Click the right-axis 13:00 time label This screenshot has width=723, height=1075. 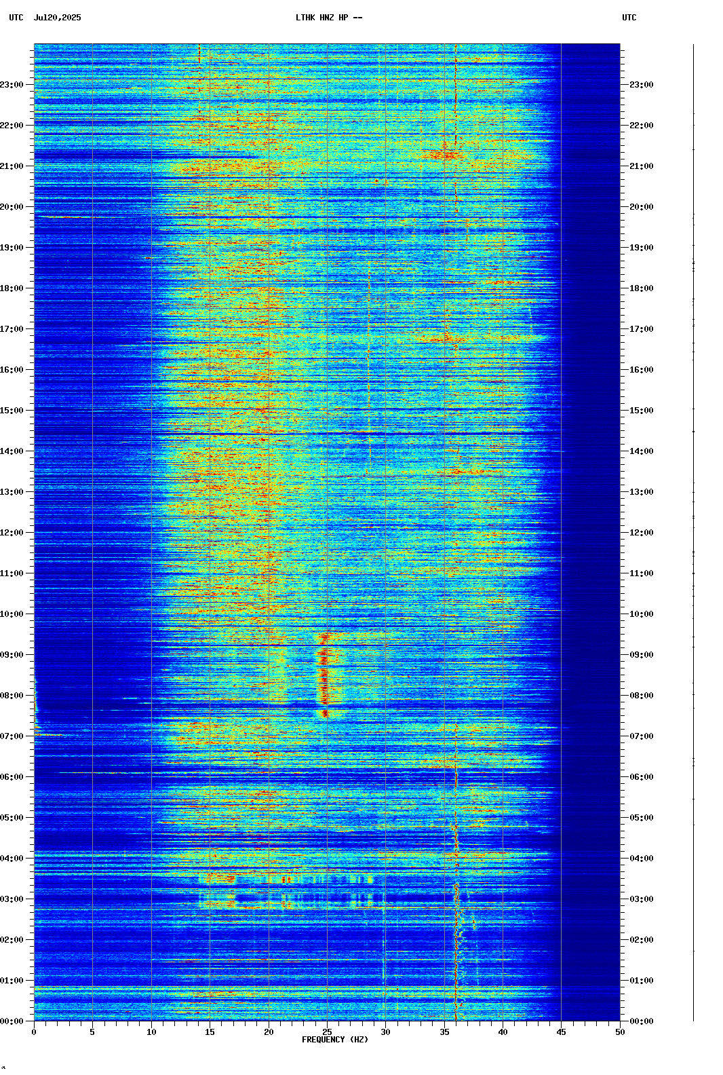pyautogui.click(x=642, y=492)
